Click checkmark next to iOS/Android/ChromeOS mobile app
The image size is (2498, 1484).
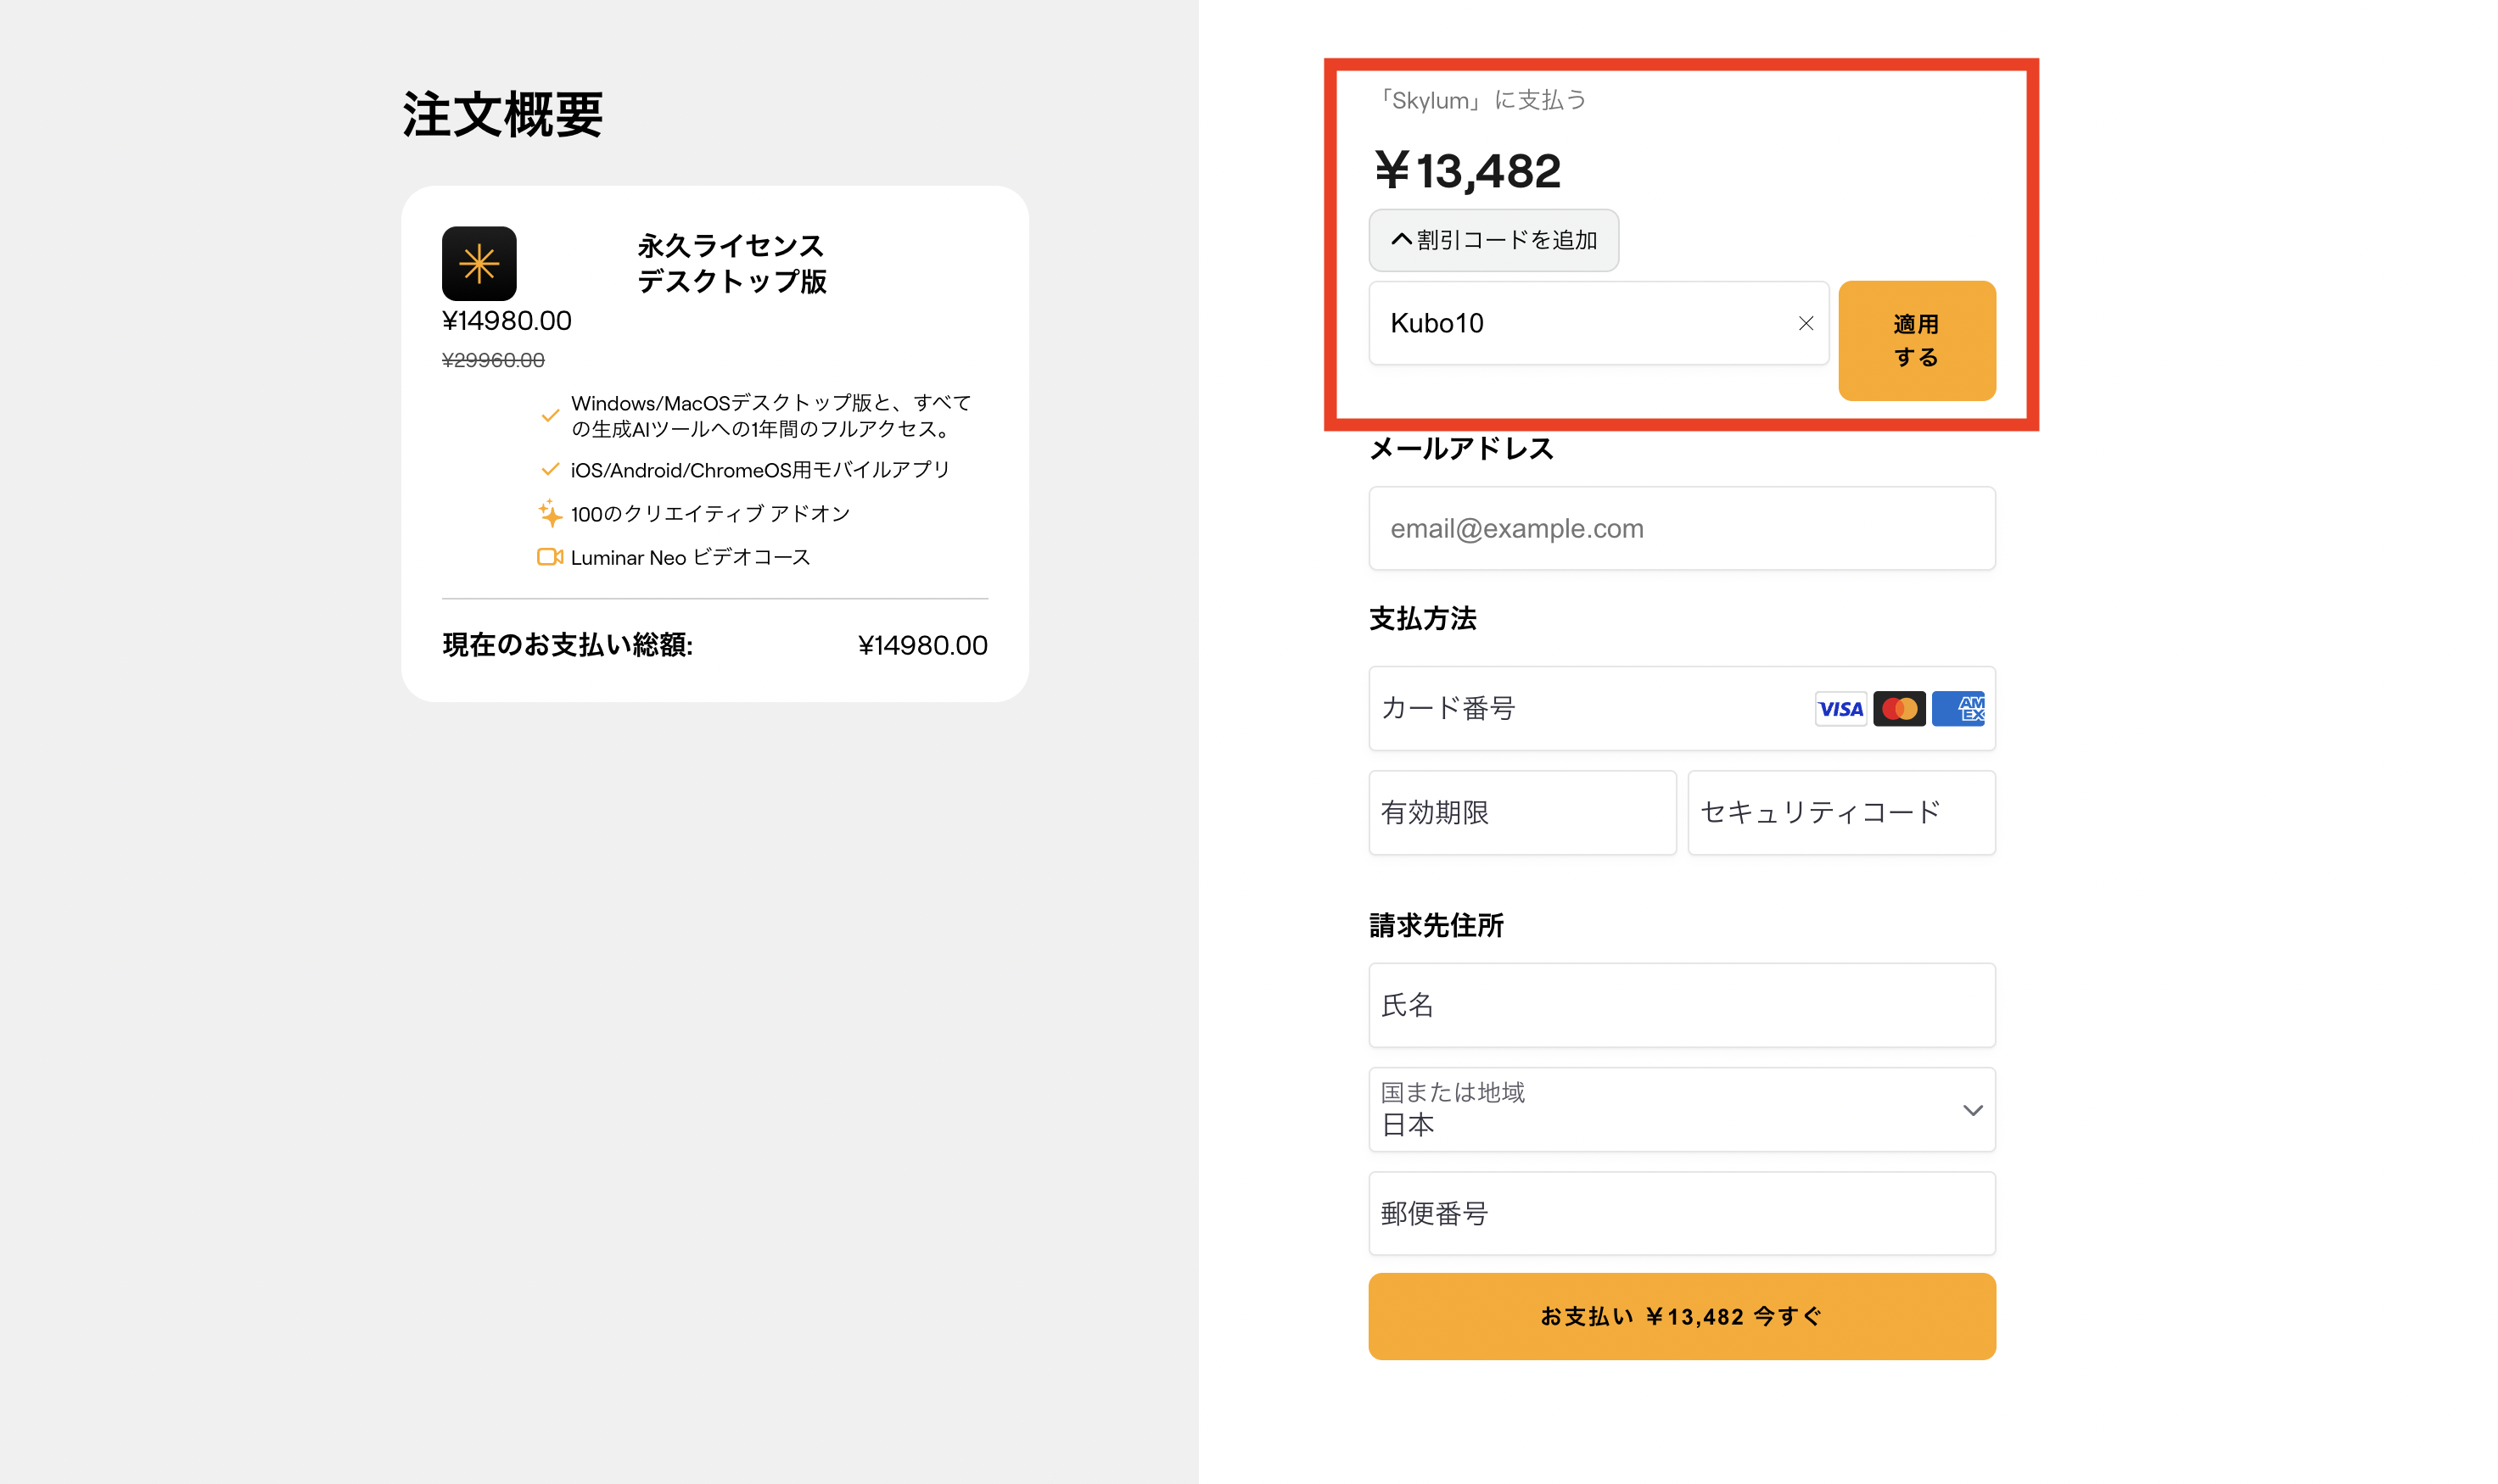pyautogui.click(x=549, y=469)
